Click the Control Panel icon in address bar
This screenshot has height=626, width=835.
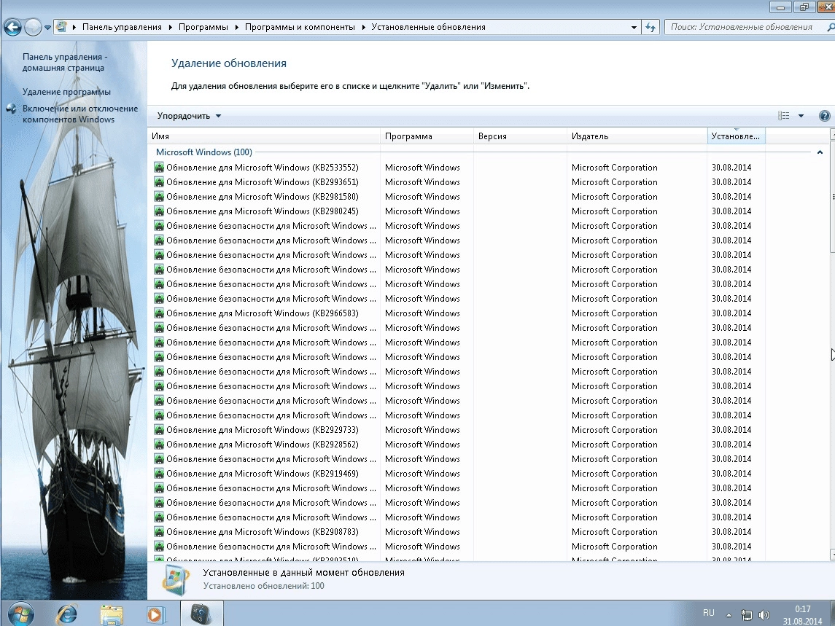[61, 27]
